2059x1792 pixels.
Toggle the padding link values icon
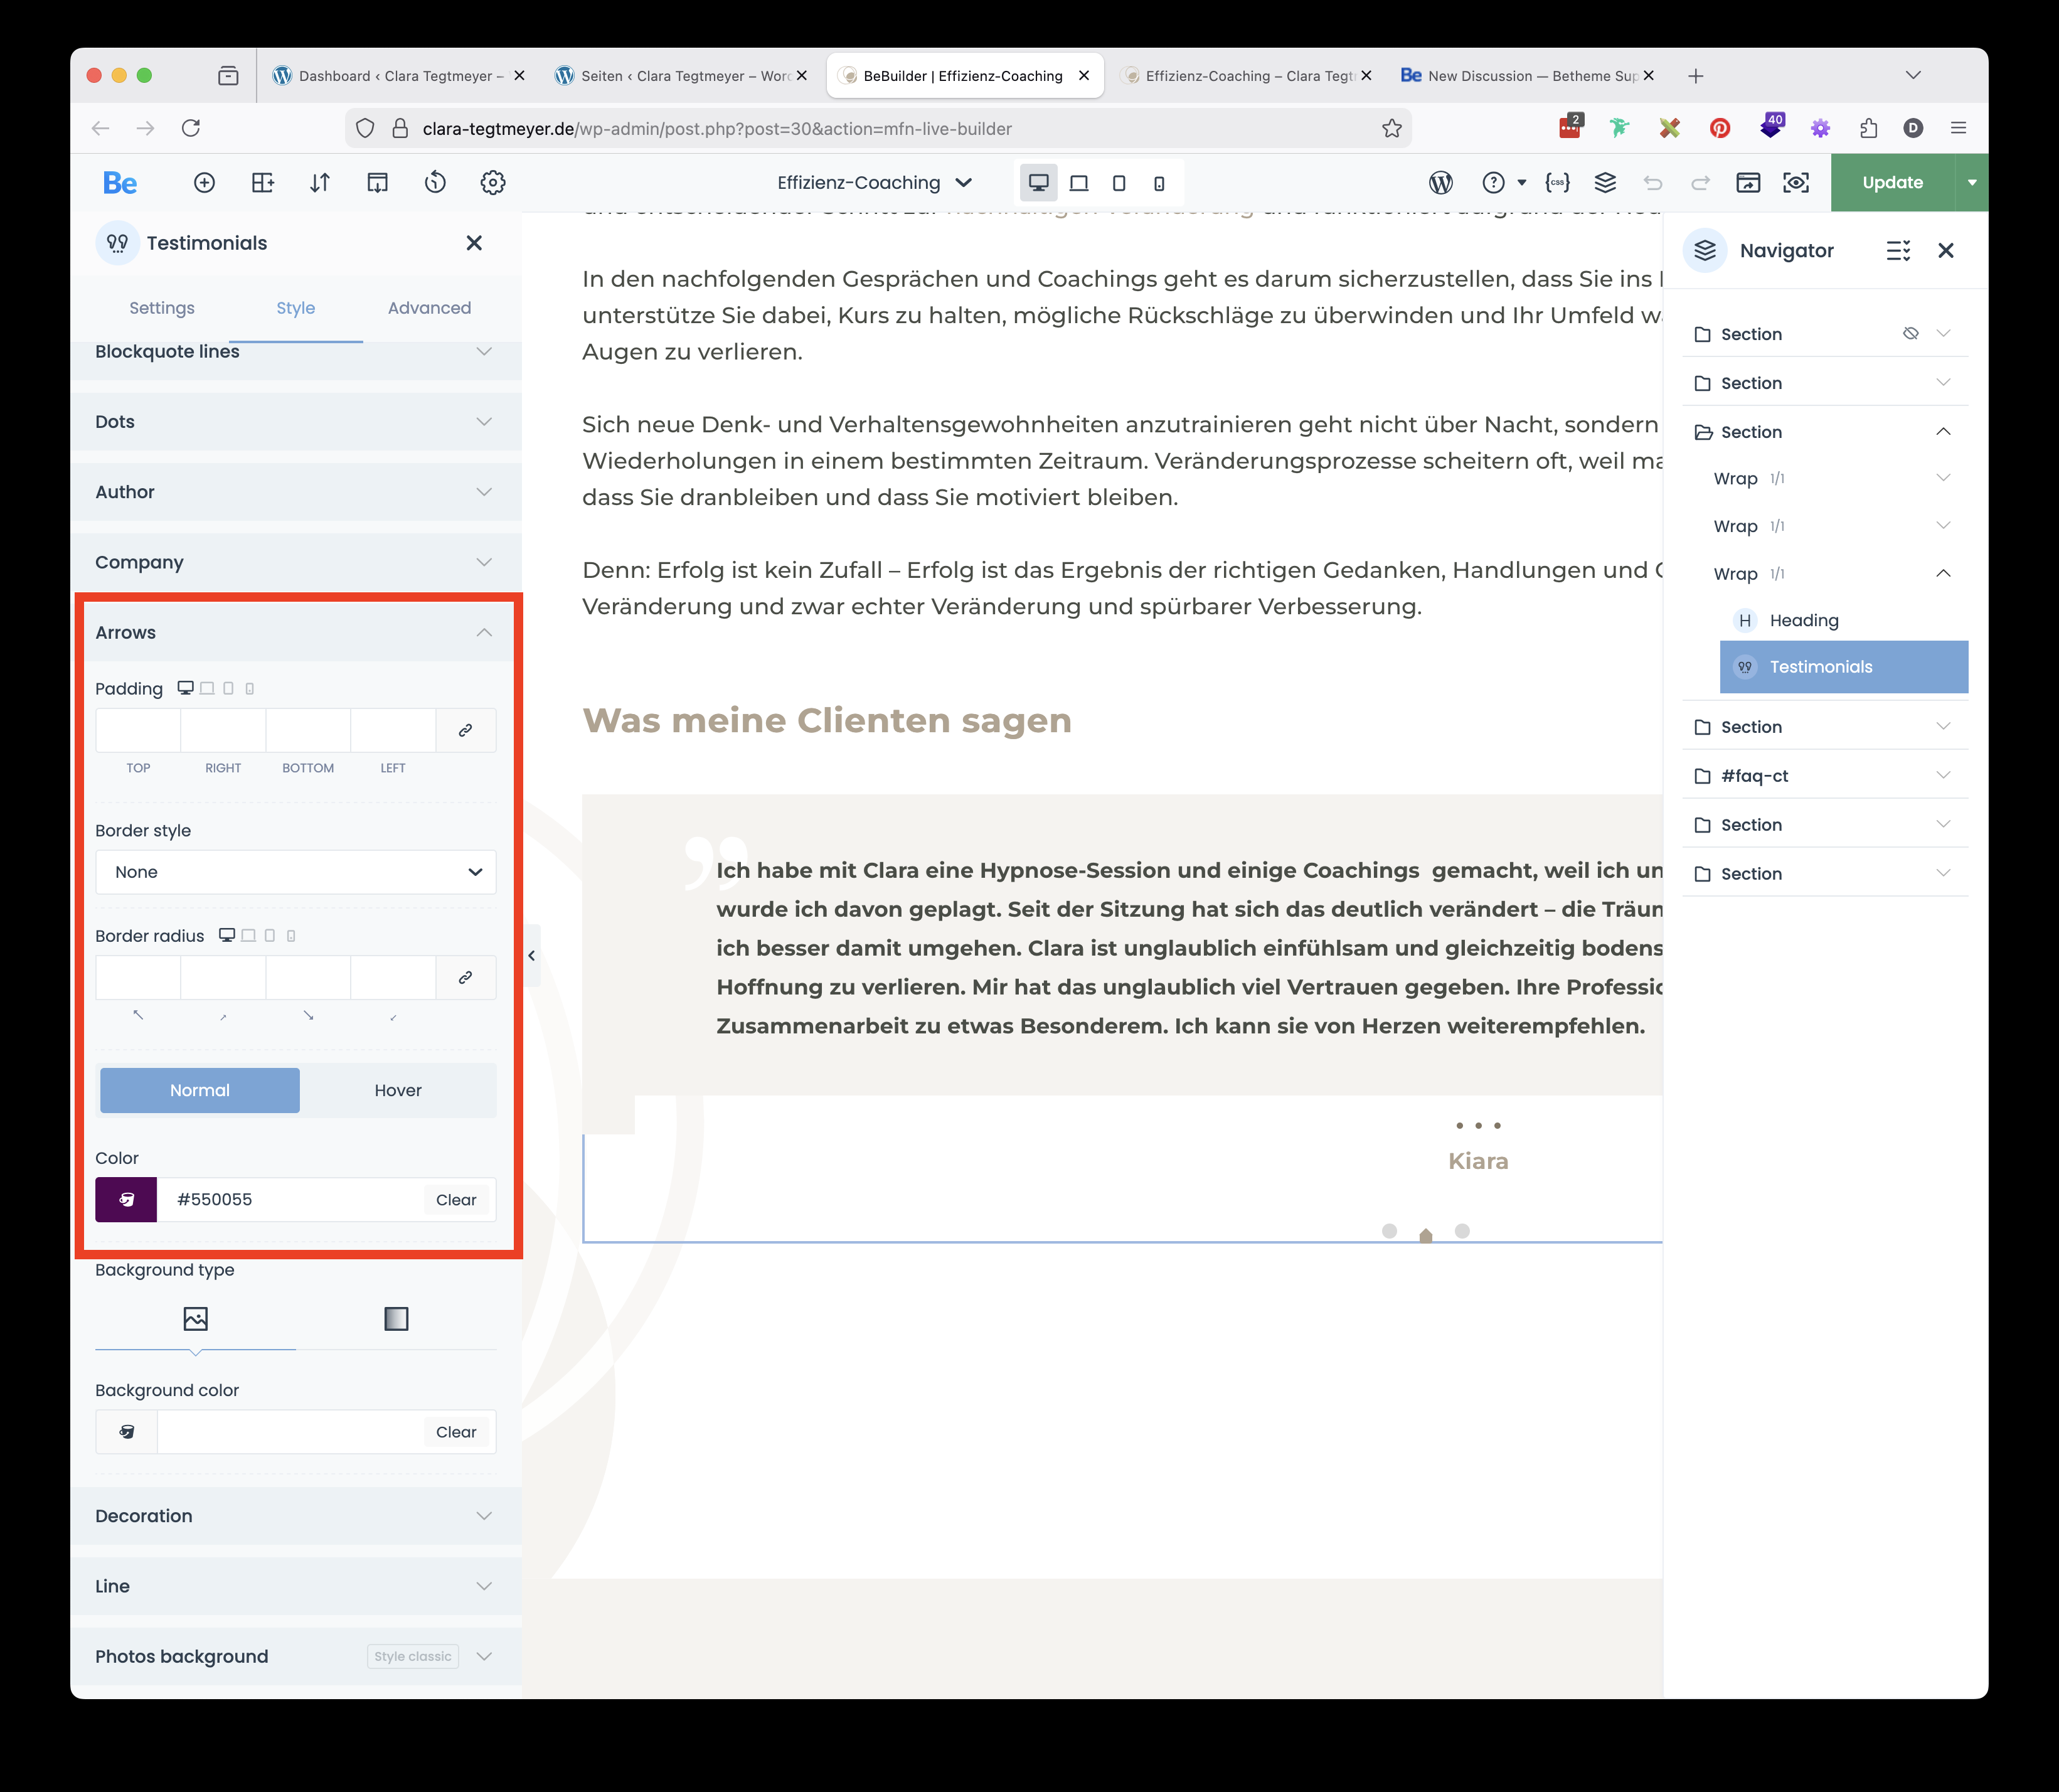[x=465, y=731]
